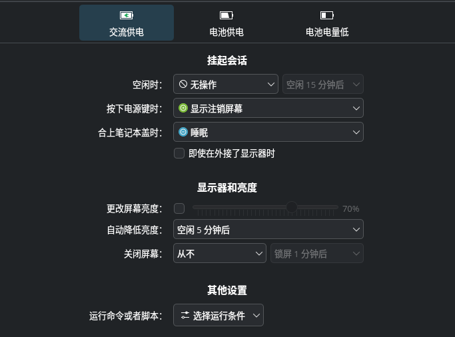This screenshot has width=455, height=337.
Task: Expand the 按下电源键时 dropdown
Action: point(268,108)
